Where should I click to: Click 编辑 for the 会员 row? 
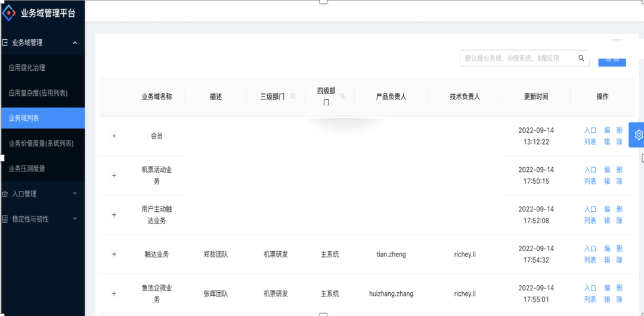click(607, 136)
